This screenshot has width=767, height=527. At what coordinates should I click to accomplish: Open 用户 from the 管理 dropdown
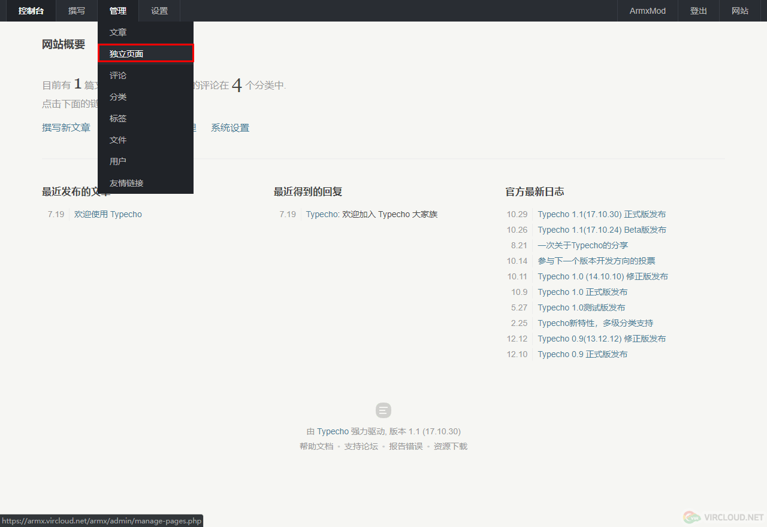146,162
